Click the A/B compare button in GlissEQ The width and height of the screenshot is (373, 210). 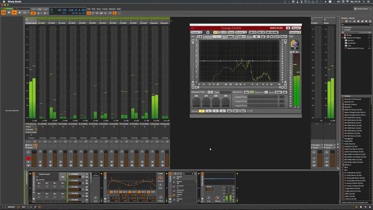pos(216,33)
